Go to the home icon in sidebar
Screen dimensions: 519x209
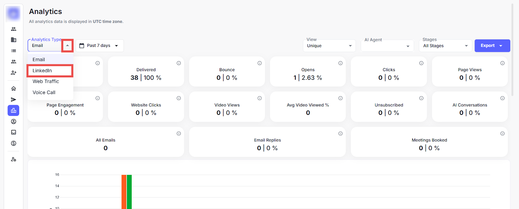[14, 89]
